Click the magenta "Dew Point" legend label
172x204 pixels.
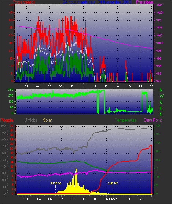(x=153, y=120)
